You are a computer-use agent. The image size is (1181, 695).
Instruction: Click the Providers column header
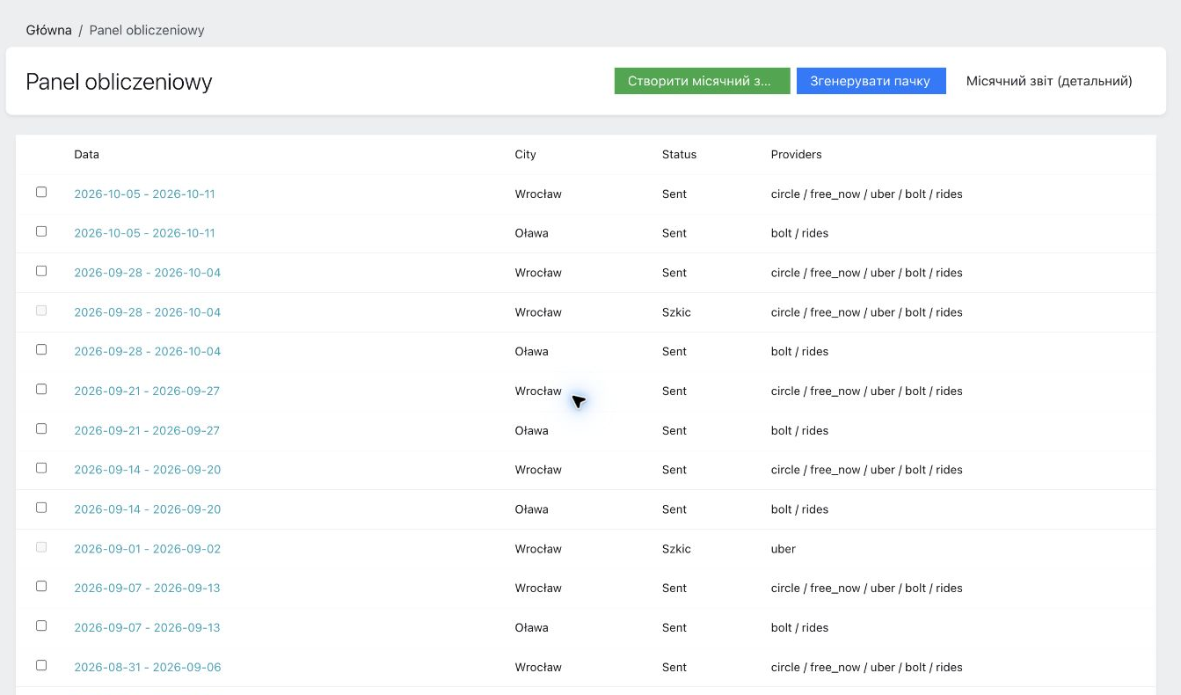(796, 154)
